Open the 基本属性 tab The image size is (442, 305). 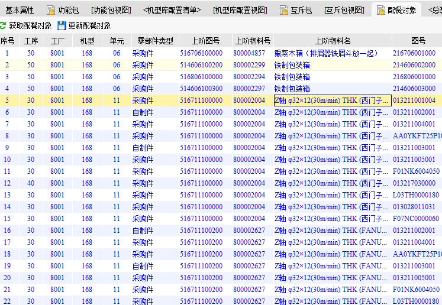(20, 11)
